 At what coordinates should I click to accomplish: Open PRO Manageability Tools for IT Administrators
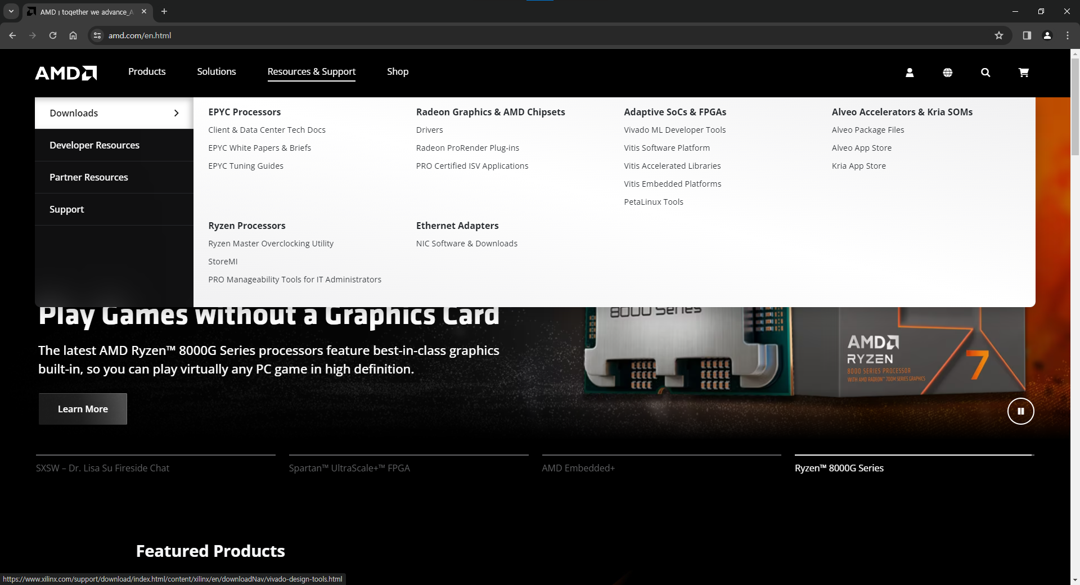[295, 280]
